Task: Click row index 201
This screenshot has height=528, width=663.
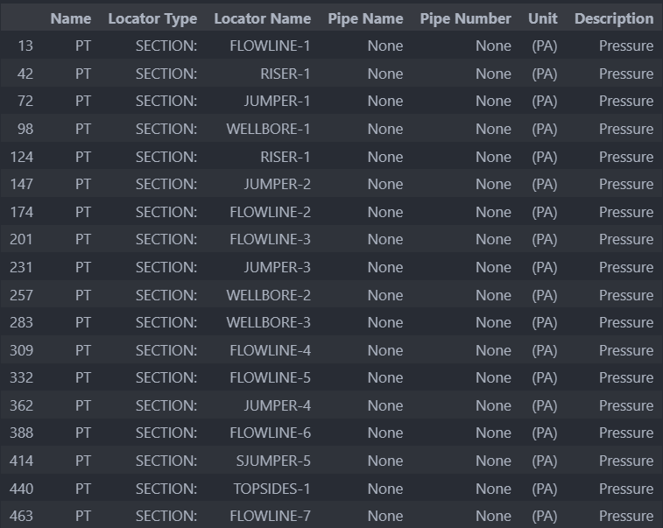Action: (x=21, y=239)
